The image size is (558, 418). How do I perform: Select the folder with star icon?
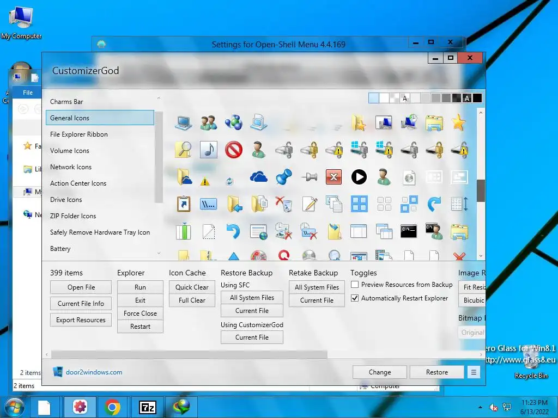[359, 122]
